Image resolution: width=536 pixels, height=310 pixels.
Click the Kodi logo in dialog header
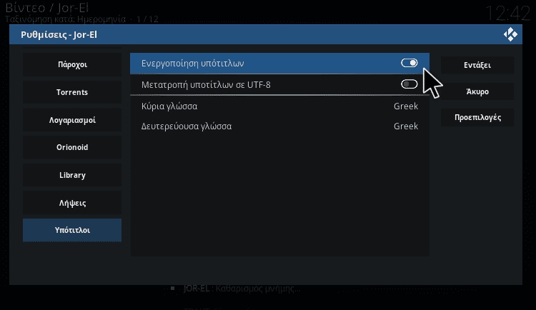510,34
